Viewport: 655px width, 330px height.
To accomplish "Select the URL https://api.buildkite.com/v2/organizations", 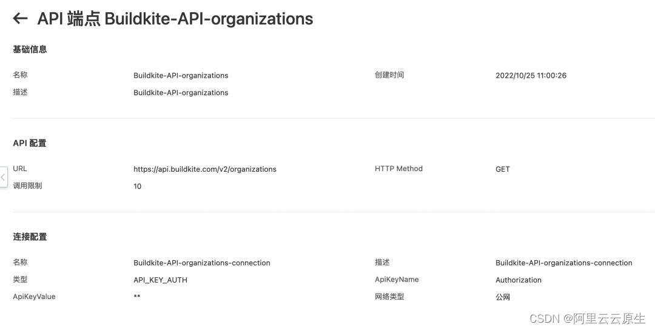I will click(x=205, y=169).
